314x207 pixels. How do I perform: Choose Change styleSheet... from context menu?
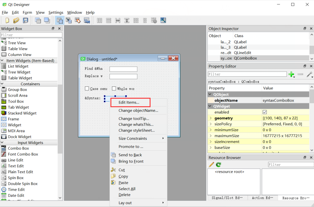(x=138, y=130)
